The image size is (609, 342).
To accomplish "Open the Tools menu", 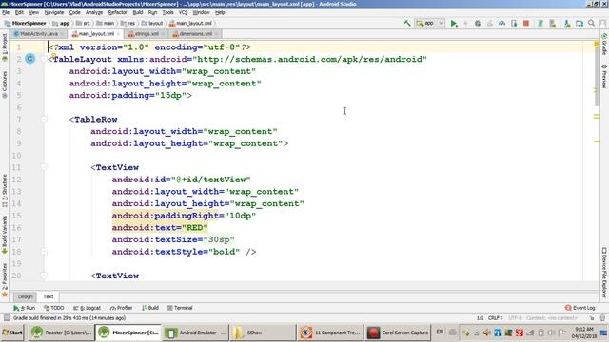I will (167, 12).
